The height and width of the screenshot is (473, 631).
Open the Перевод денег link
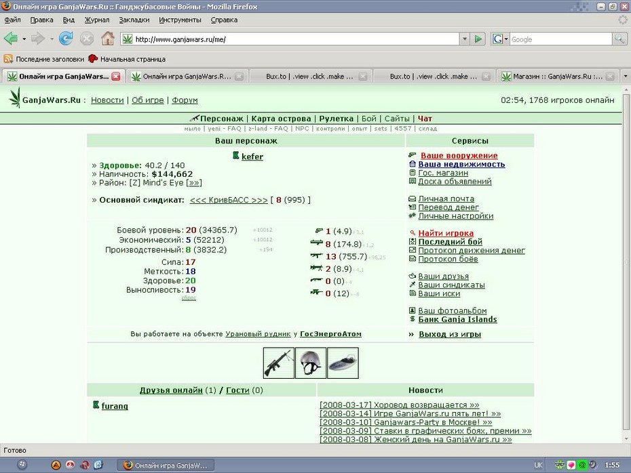point(448,207)
